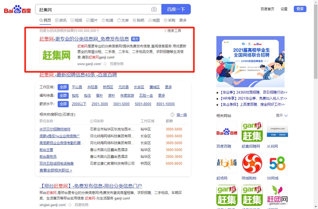The image size is (318, 209).
Task: Click the 2021届高校毕业生 banner image
Action: click(250, 62)
